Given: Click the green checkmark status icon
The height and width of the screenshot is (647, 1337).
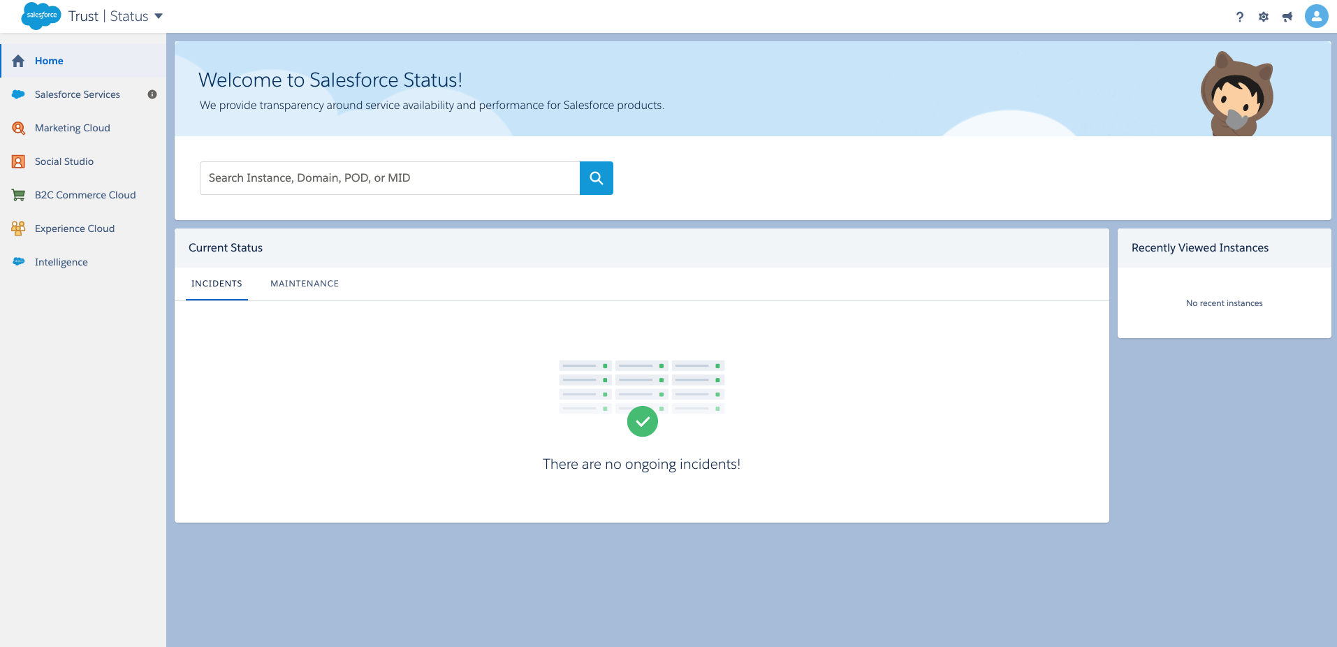Looking at the screenshot, I should click(x=643, y=421).
